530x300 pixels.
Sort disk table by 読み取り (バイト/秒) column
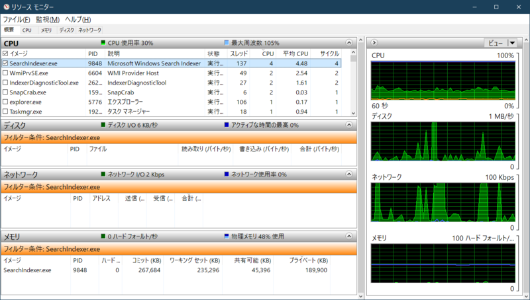click(206, 149)
